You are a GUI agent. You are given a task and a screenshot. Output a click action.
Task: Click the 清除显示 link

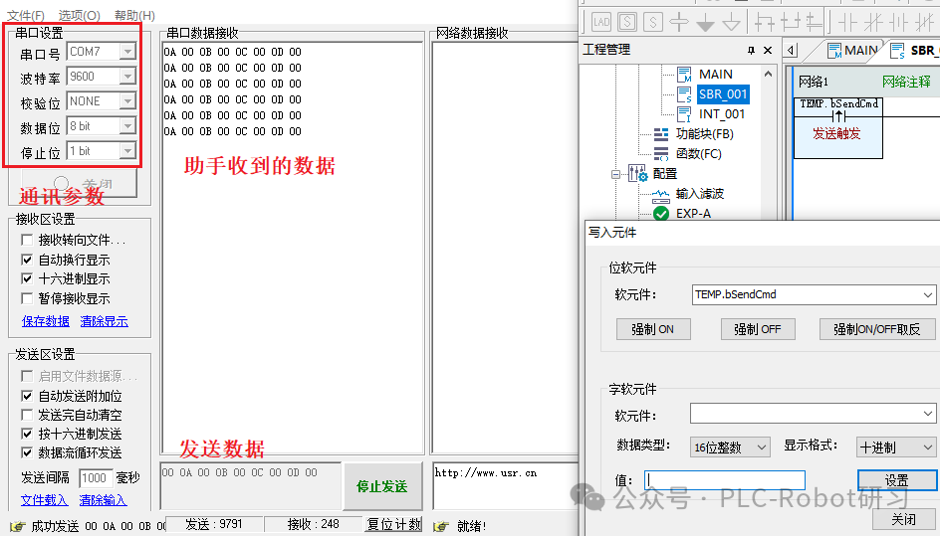(x=105, y=321)
